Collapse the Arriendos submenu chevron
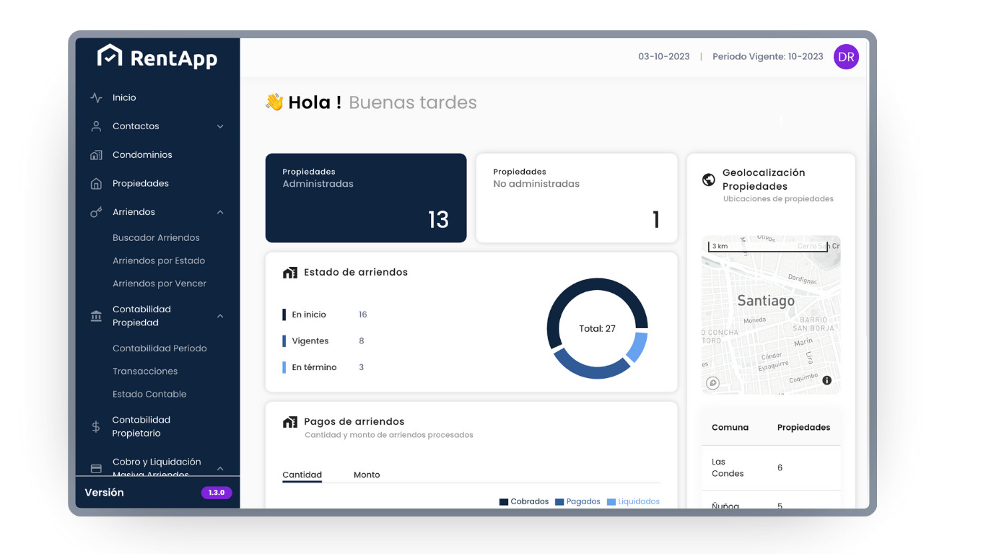Image resolution: width=986 pixels, height=554 pixels. tap(220, 212)
